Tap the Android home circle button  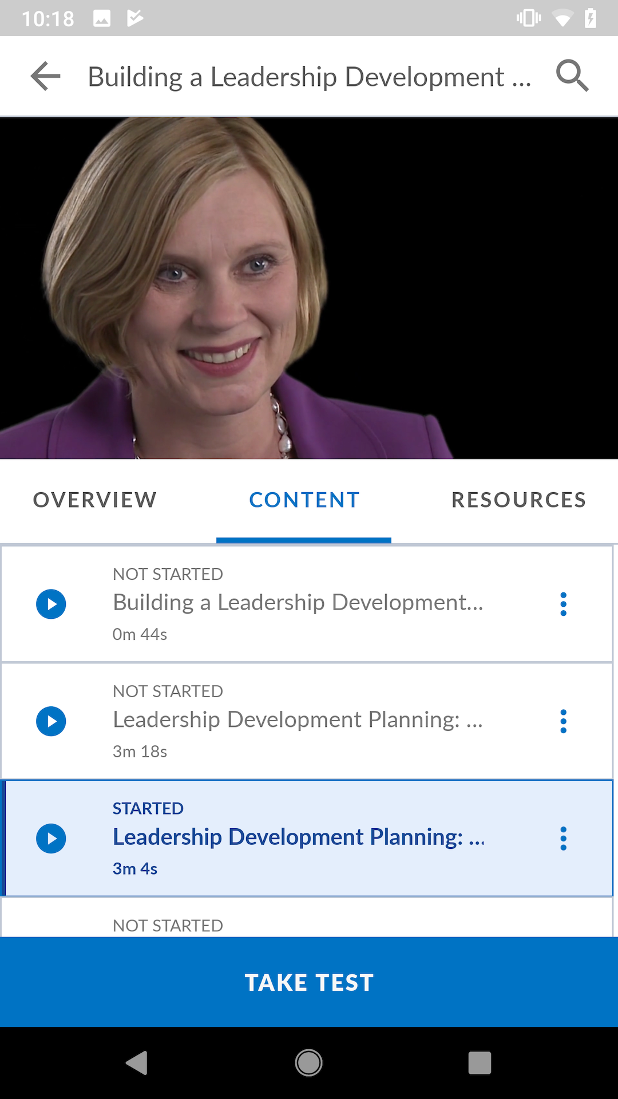pyautogui.click(x=309, y=1063)
